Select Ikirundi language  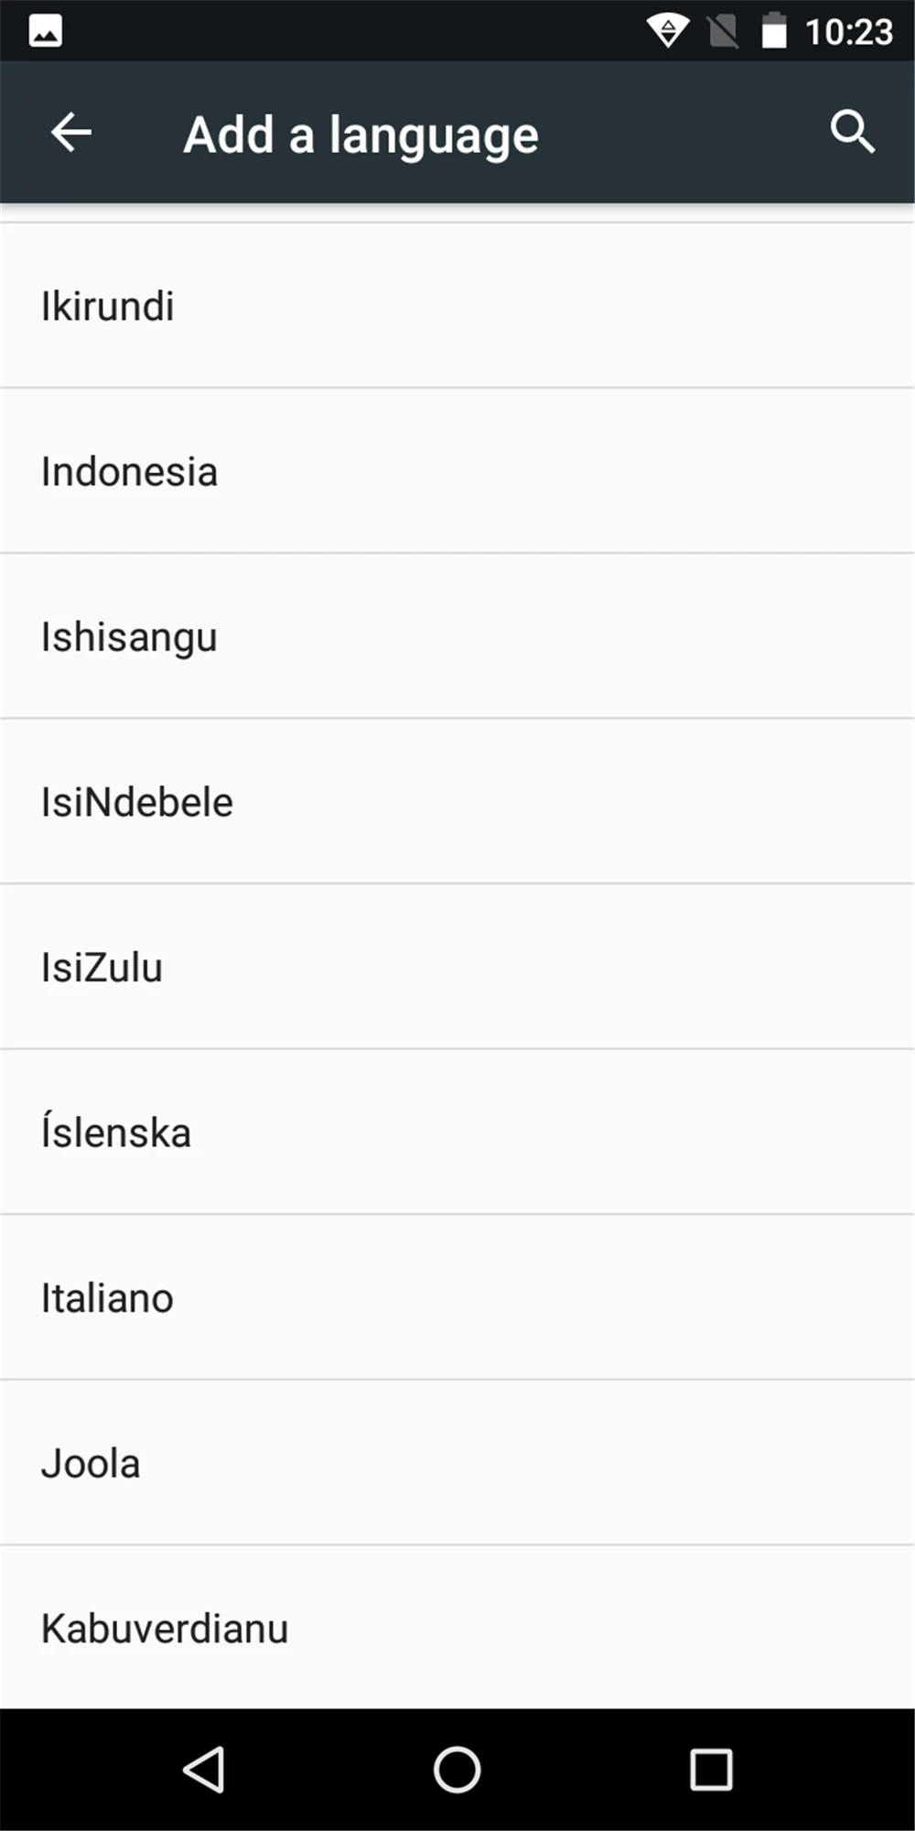pos(457,306)
